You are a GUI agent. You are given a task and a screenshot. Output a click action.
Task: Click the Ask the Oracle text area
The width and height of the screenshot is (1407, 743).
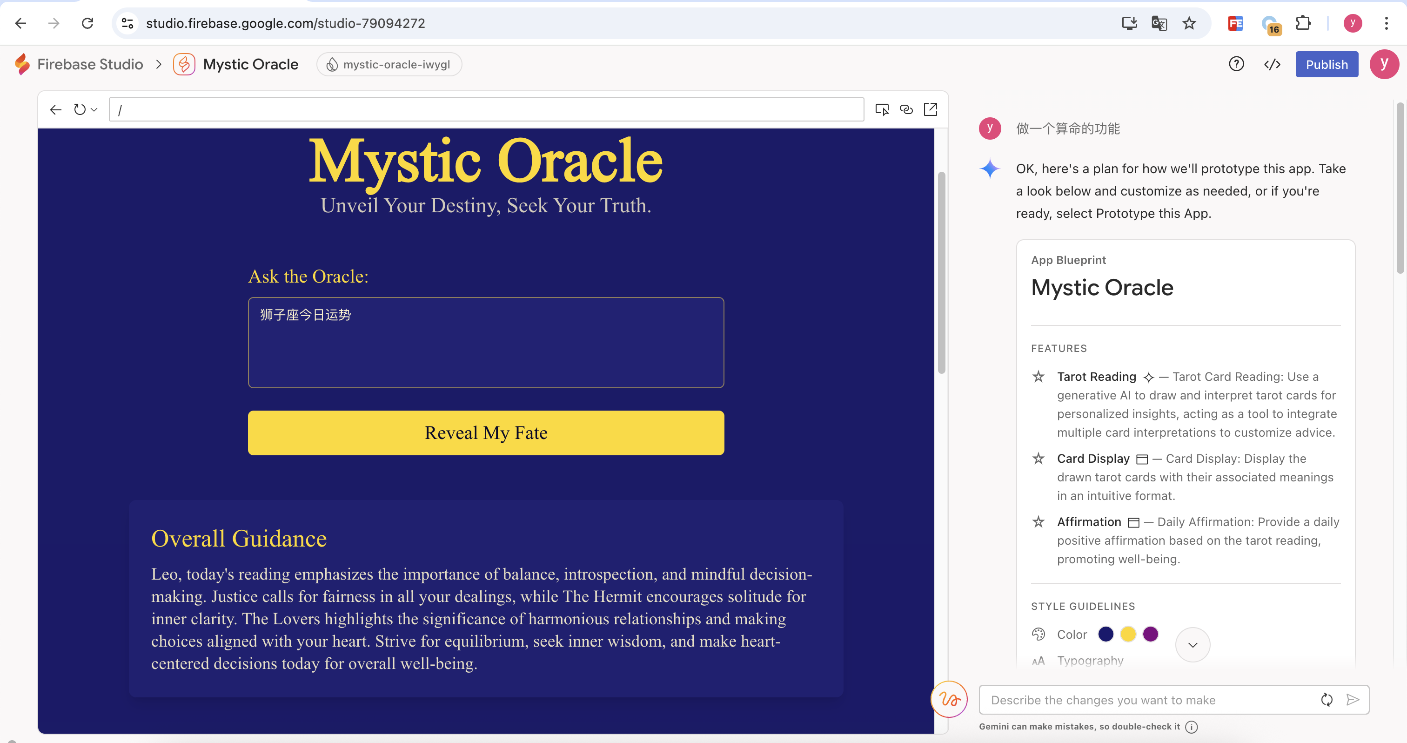tap(486, 343)
